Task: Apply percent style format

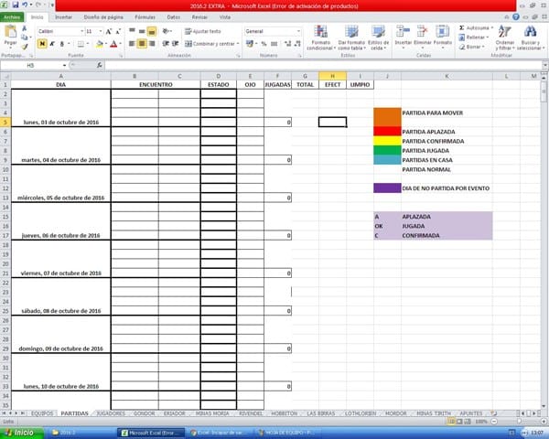Action: pyautogui.click(x=264, y=44)
